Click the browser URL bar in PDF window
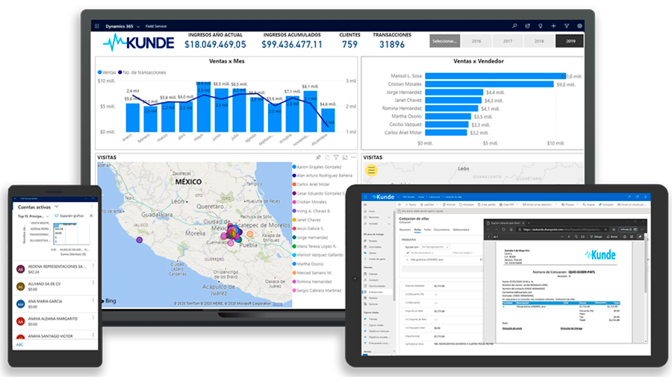 (x=563, y=229)
